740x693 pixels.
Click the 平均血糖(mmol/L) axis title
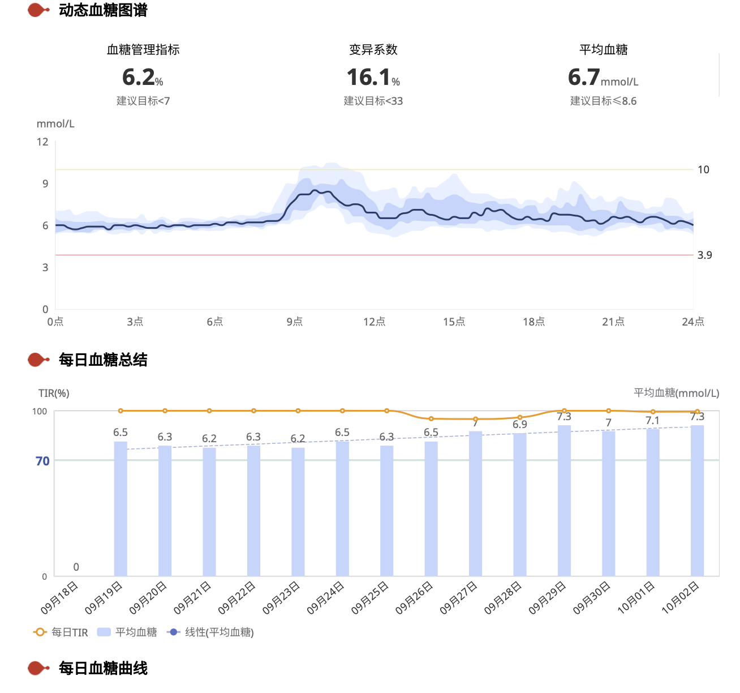(677, 393)
